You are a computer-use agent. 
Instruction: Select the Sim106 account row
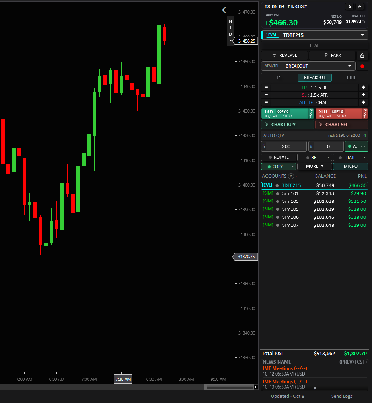[314, 217]
